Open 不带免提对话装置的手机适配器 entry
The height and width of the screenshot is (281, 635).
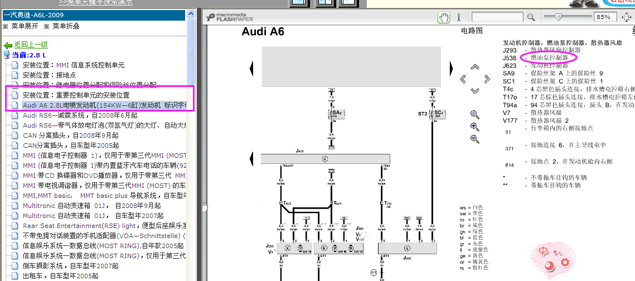click(x=104, y=236)
